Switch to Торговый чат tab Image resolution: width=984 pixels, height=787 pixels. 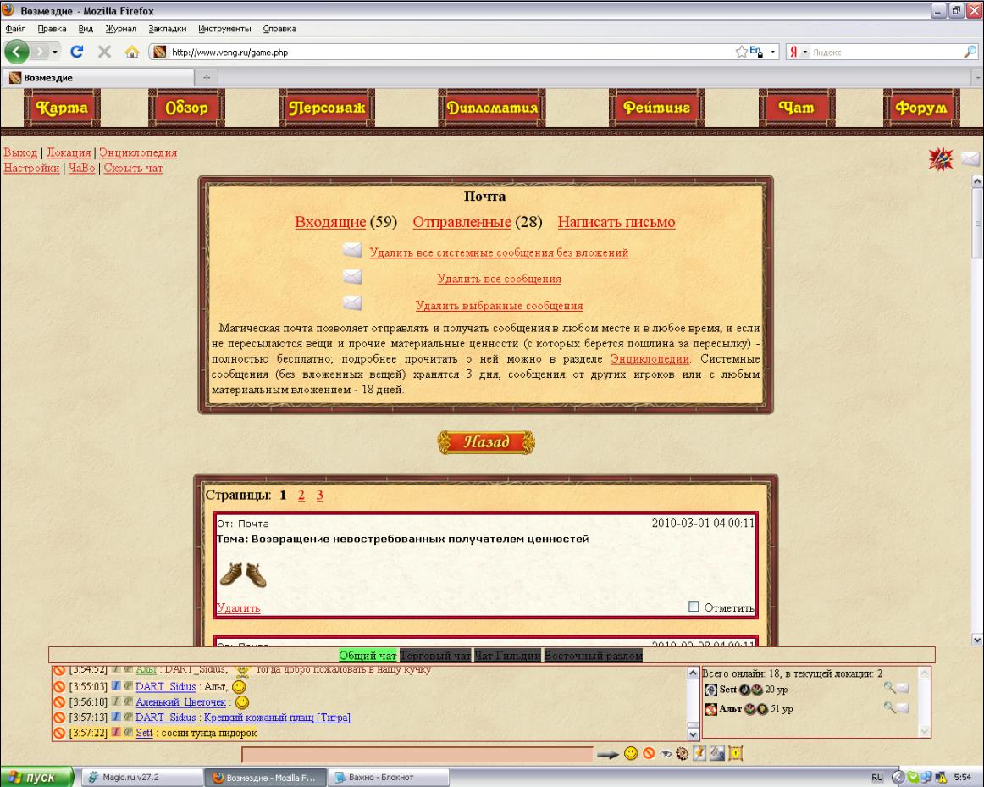[x=435, y=655]
